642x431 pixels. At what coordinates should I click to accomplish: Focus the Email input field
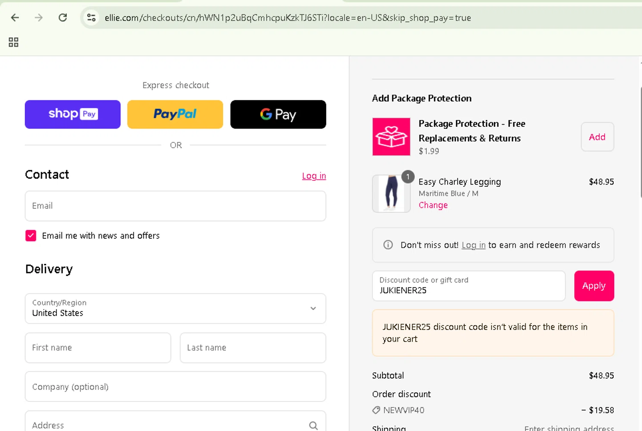tap(175, 206)
